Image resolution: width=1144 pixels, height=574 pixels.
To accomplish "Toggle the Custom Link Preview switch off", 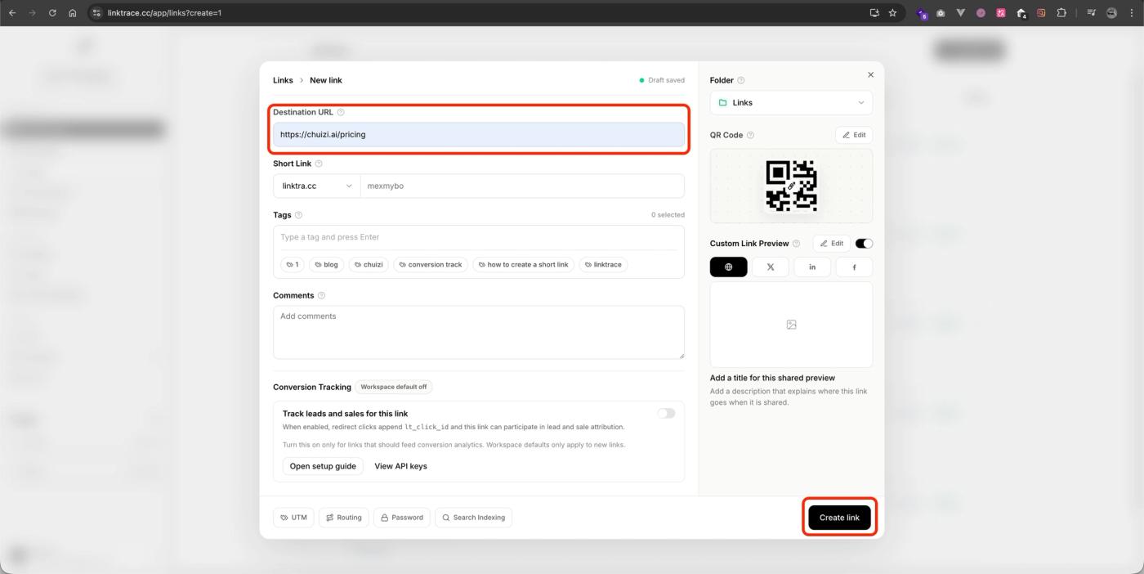I will [864, 243].
